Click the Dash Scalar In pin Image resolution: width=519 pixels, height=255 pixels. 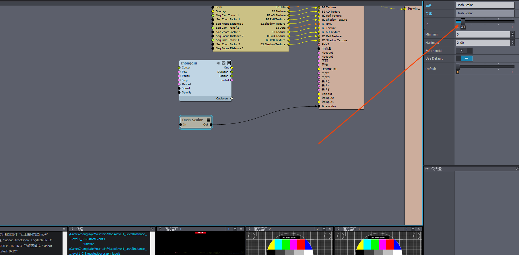181,125
